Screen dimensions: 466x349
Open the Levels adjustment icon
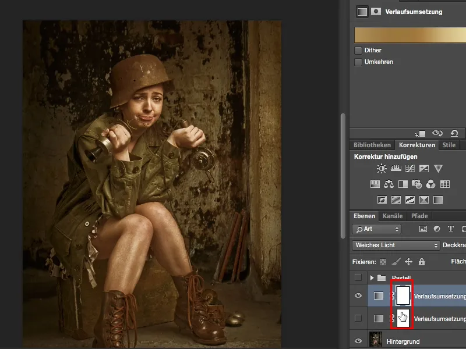396,168
